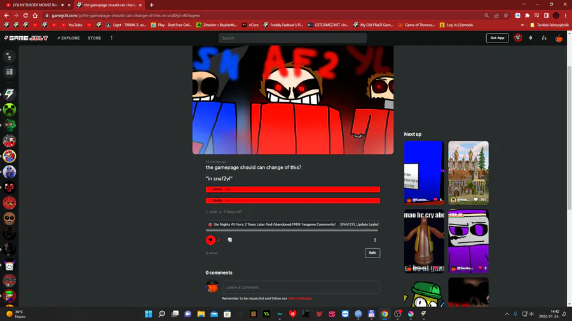Image resolution: width=572 pixels, height=321 pixels.
Task: Open the Game Jolt lightning bolt community
Action: (x=10, y=94)
